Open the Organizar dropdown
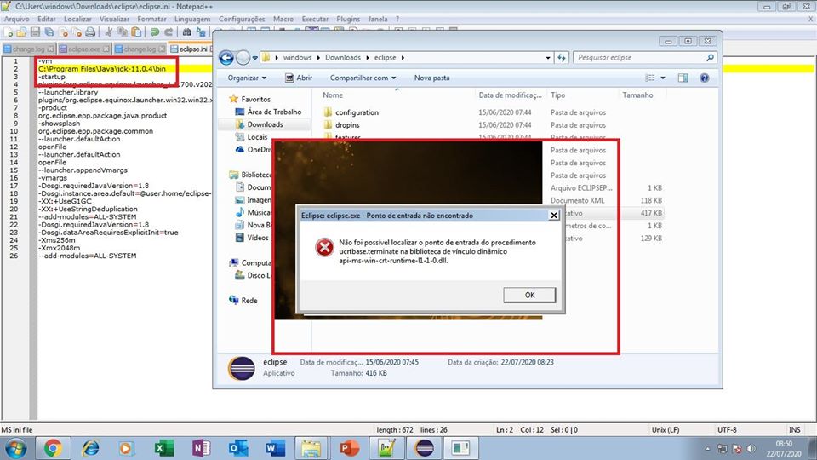 point(247,78)
